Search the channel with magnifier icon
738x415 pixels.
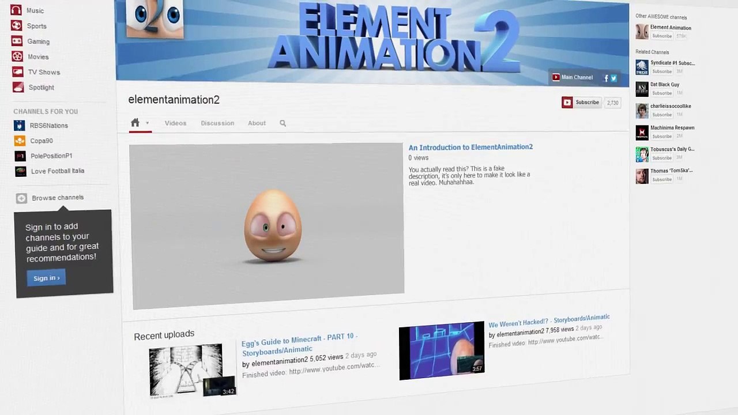[283, 123]
